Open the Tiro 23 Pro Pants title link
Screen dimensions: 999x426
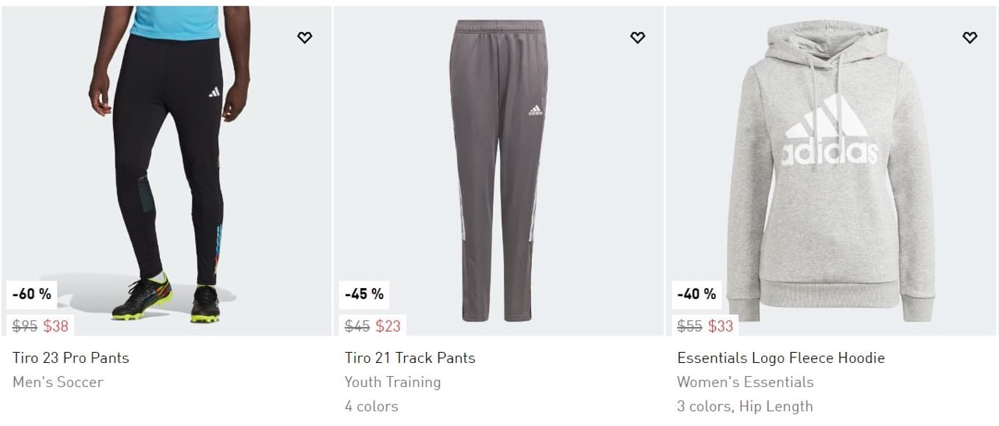[71, 358]
